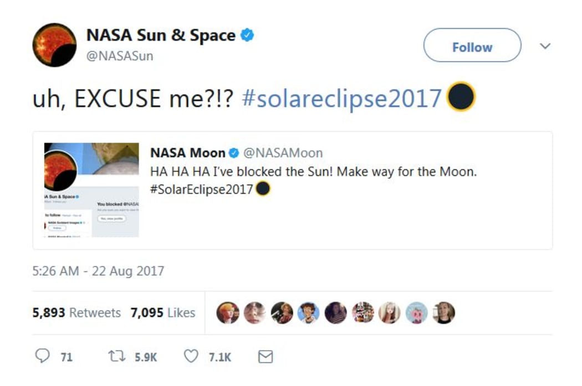Open direct message envelope icon
The image size is (582, 386).
(266, 357)
